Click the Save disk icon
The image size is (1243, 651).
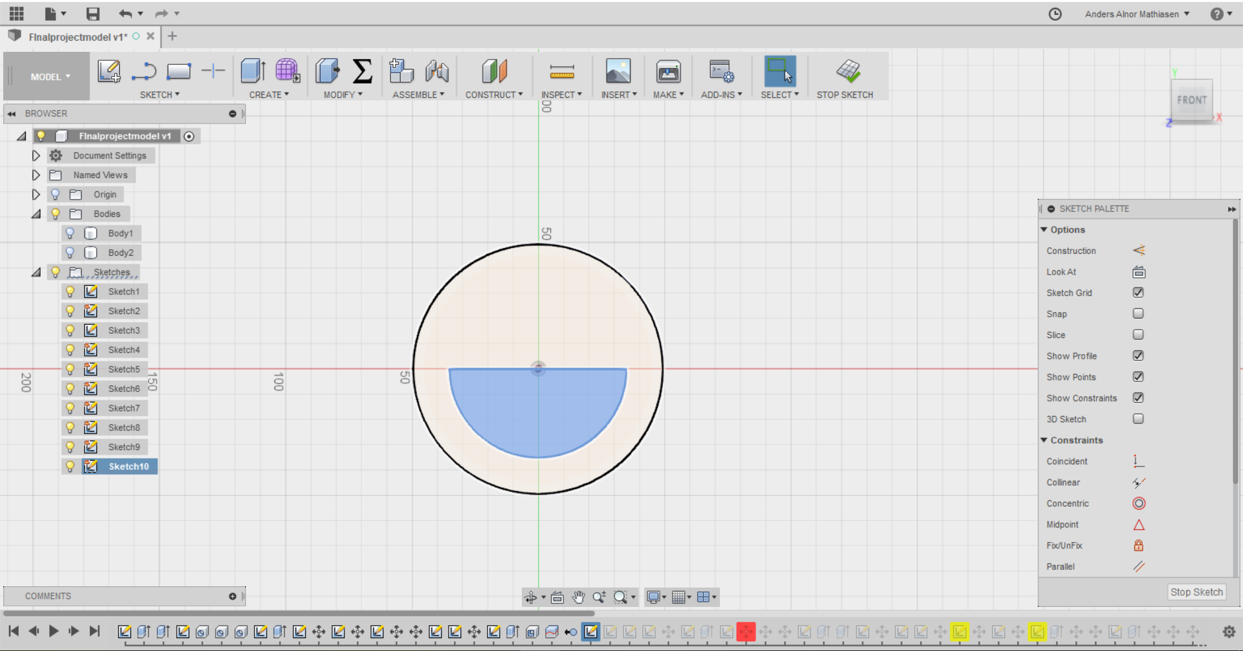pos(93,14)
